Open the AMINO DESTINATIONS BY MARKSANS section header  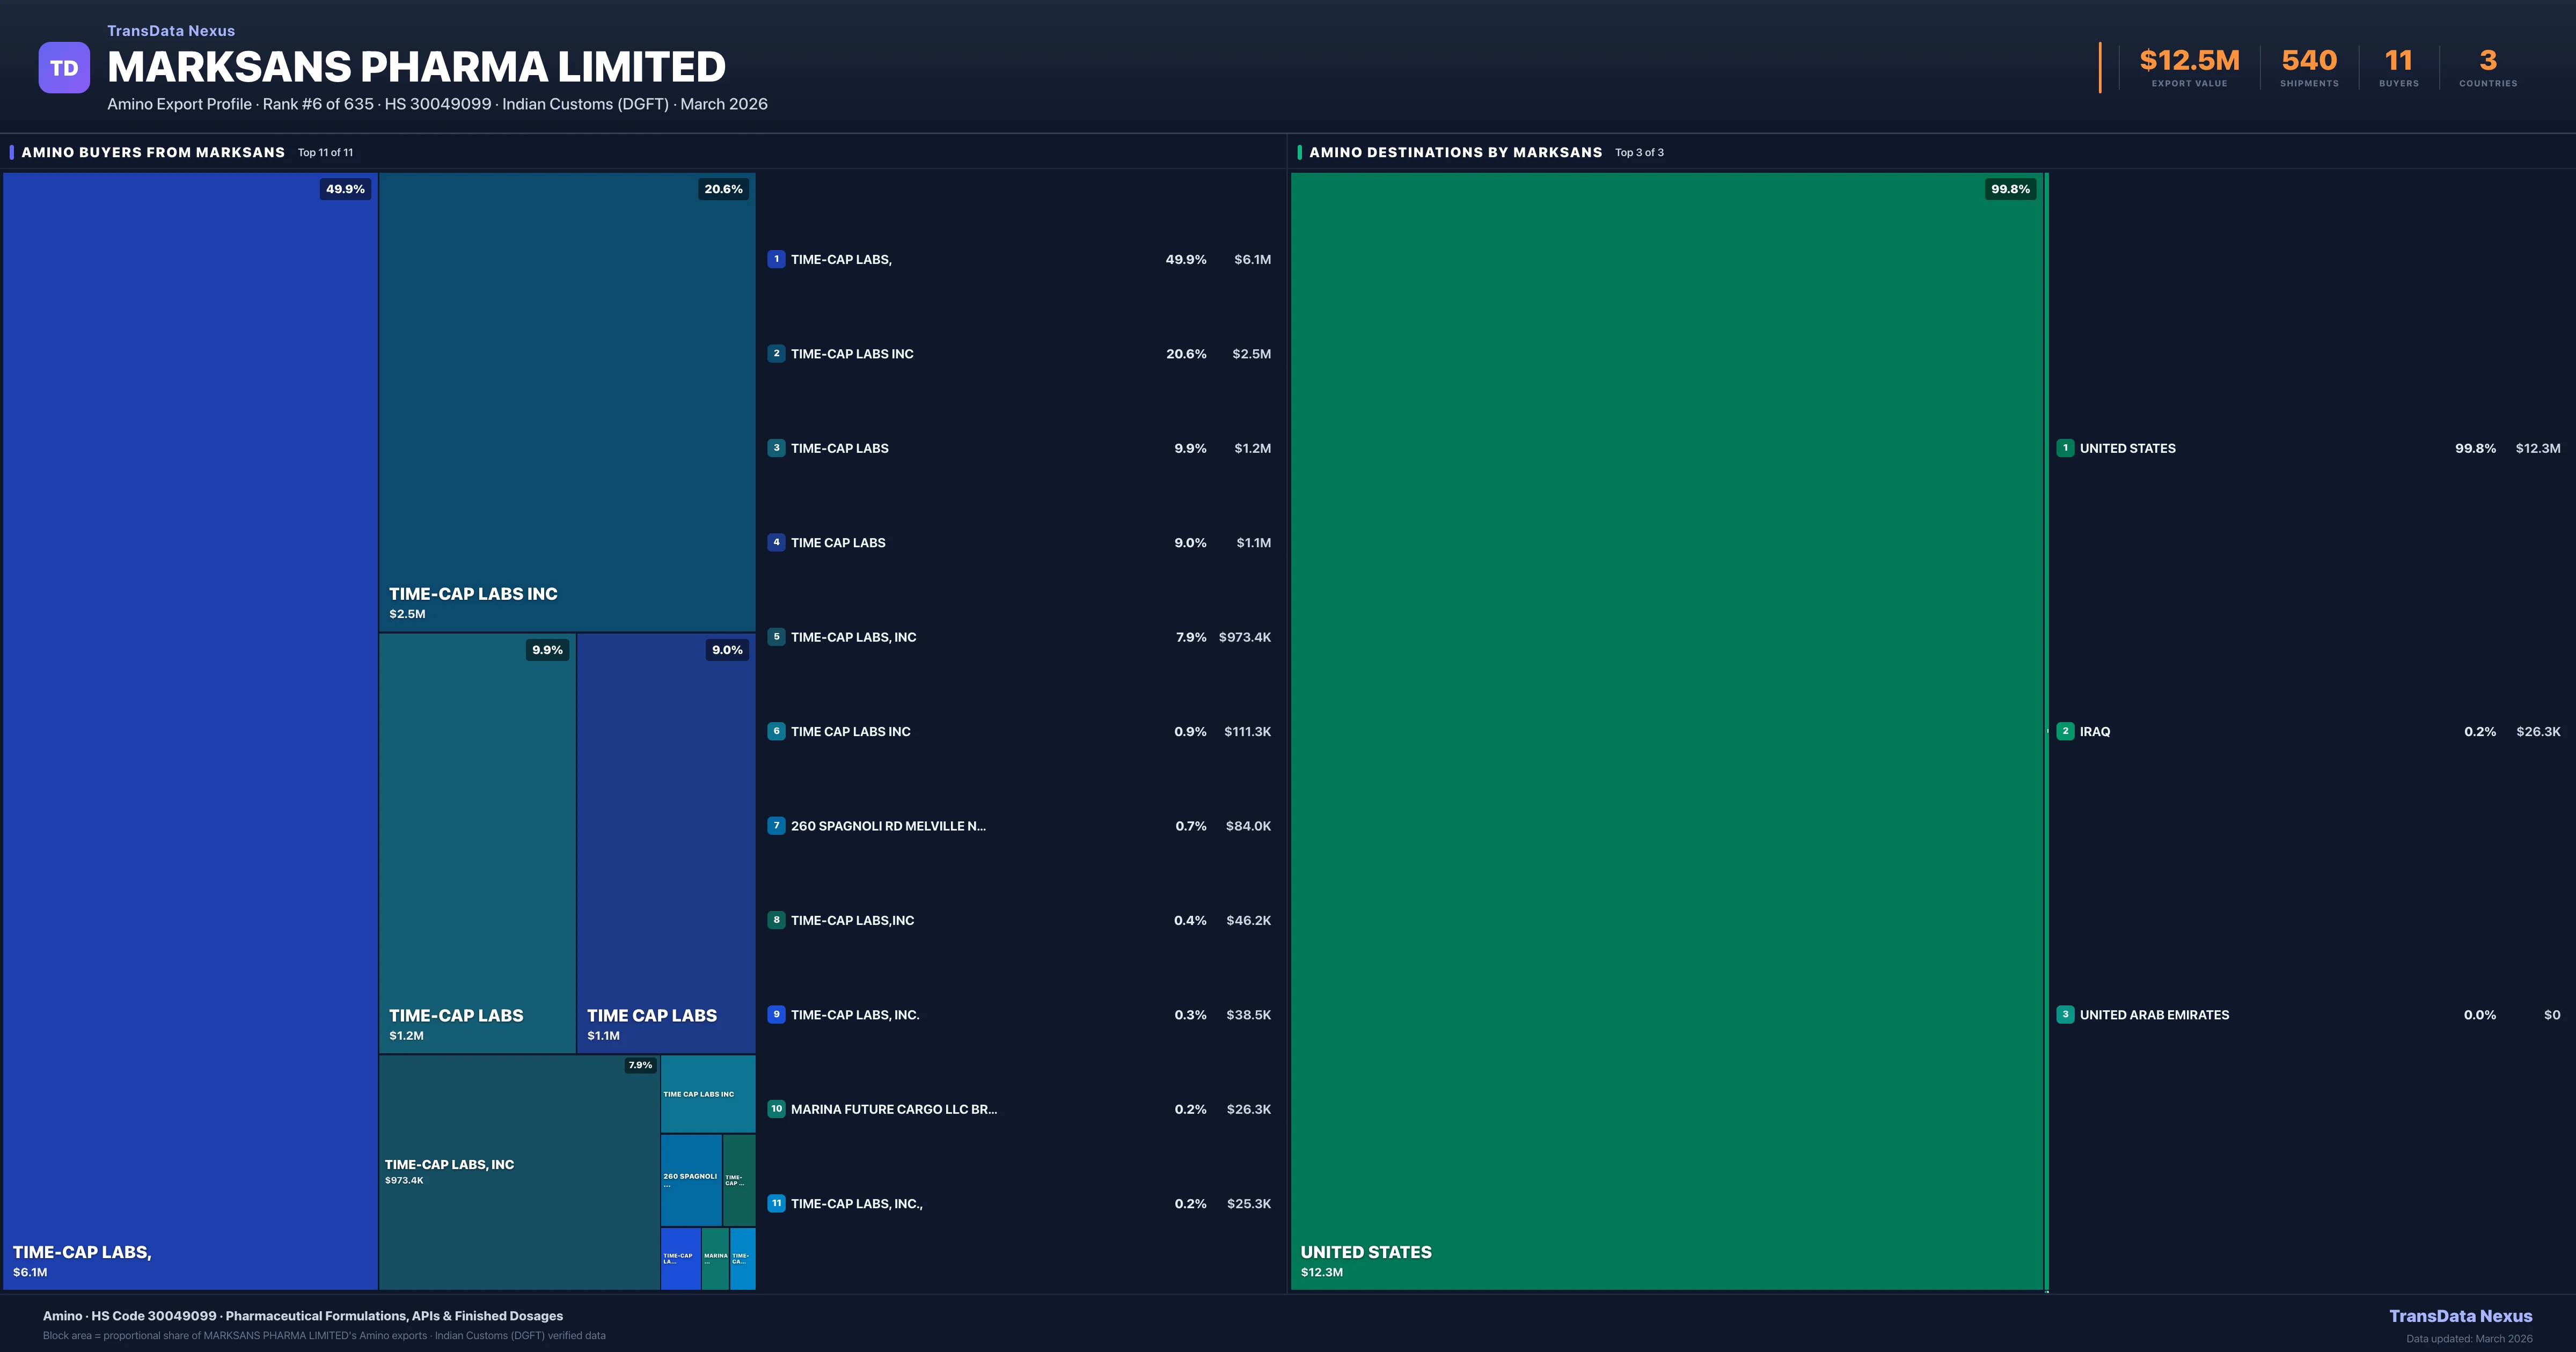tap(1455, 152)
